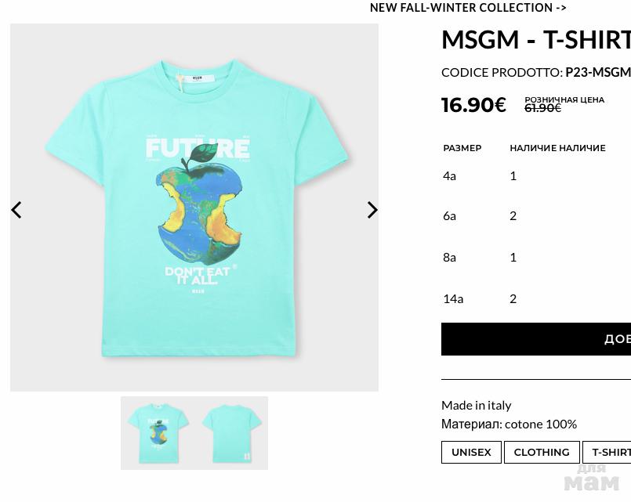Image resolution: width=631 pixels, height=502 pixels.
Task: Click the T-SHIRT tag
Action: (x=610, y=452)
